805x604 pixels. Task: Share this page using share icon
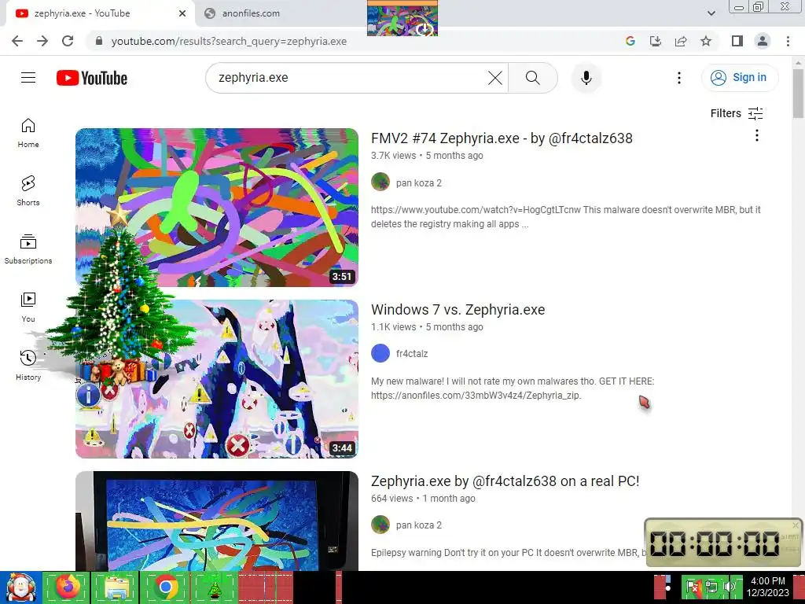coord(681,41)
